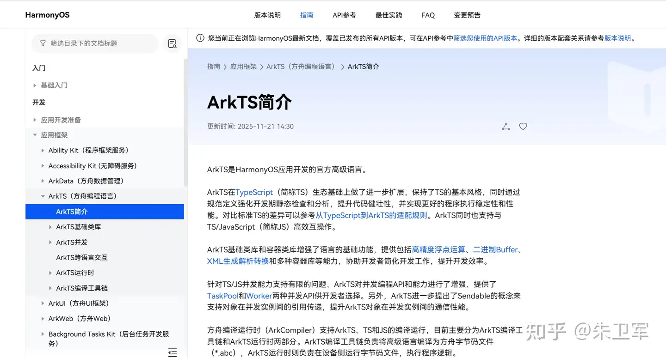This screenshot has width=666, height=358.
Task: Click the 版本说明 link in the banner
Action: click(x=617, y=38)
